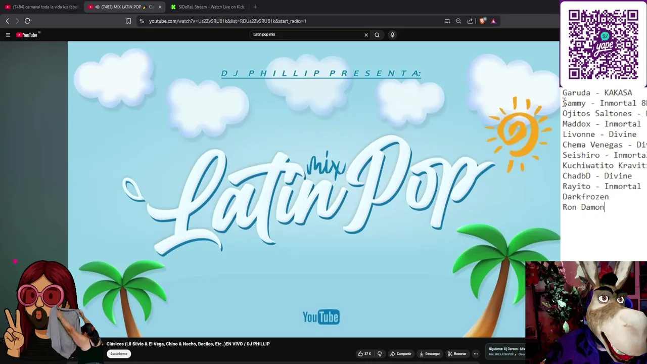Click the text line ChadbD - Divine
This screenshot has height=364, width=647.
pyautogui.click(x=597, y=176)
